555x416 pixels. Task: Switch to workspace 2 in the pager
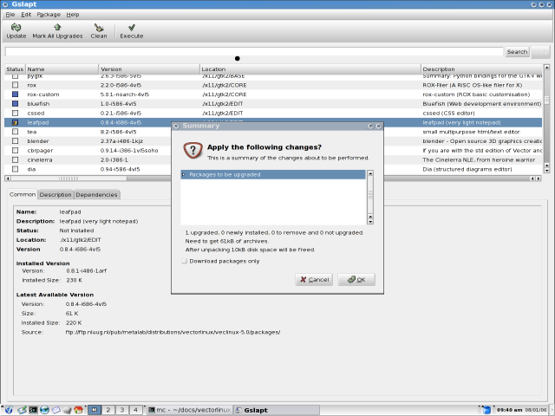pyautogui.click(x=108, y=409)
